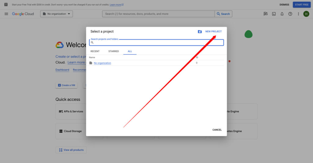
Task: Click the Search projects and folders field
Action: point(157,43)
